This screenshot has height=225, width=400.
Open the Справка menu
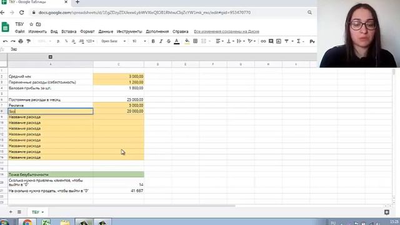[x=181, y=32]
